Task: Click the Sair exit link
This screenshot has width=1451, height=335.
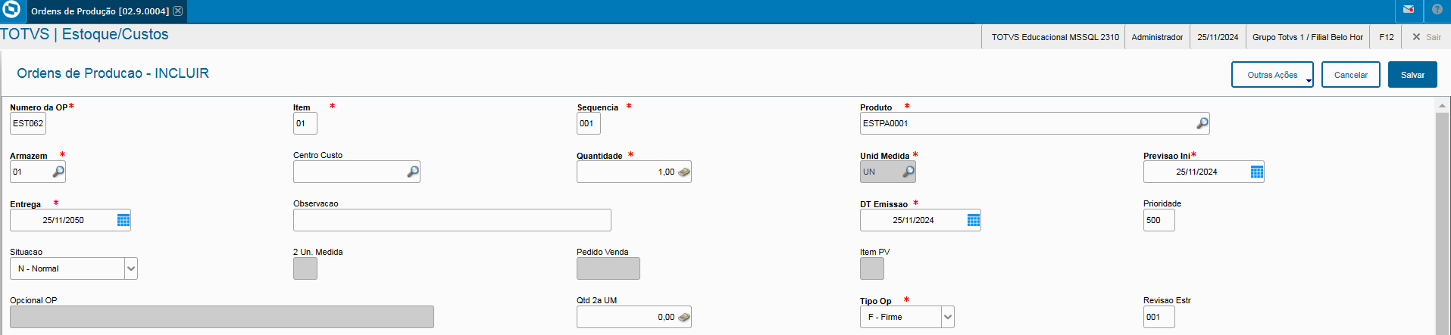Action: [x=1426, y=37]
